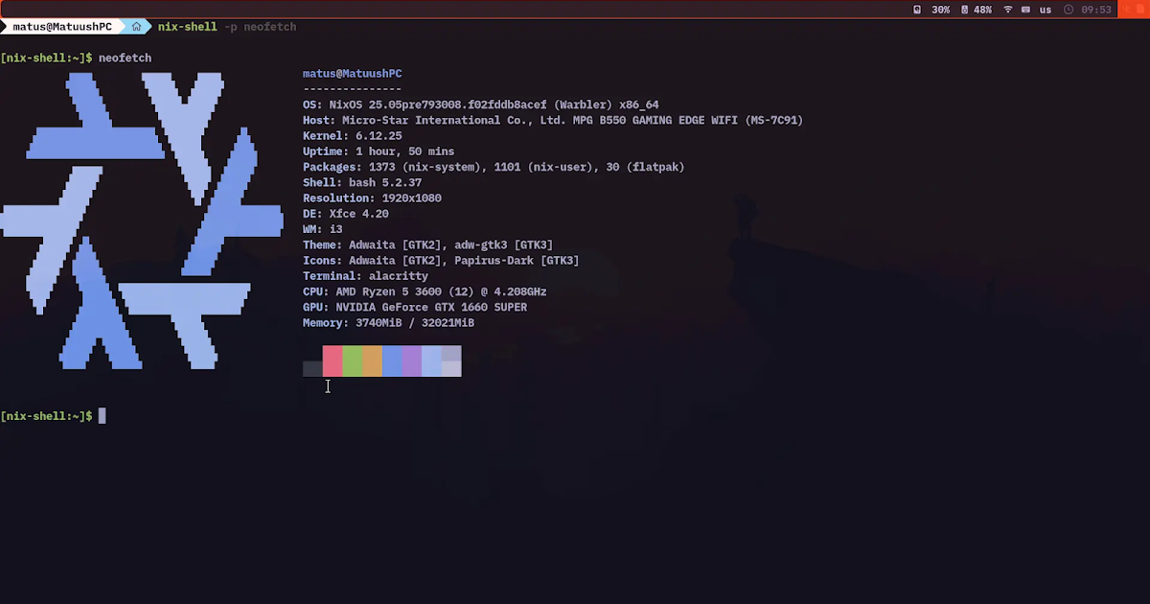The height and width of the screenshot is (604, 1150).
Task: Click the light blue color block
Action: click(431, 360)
